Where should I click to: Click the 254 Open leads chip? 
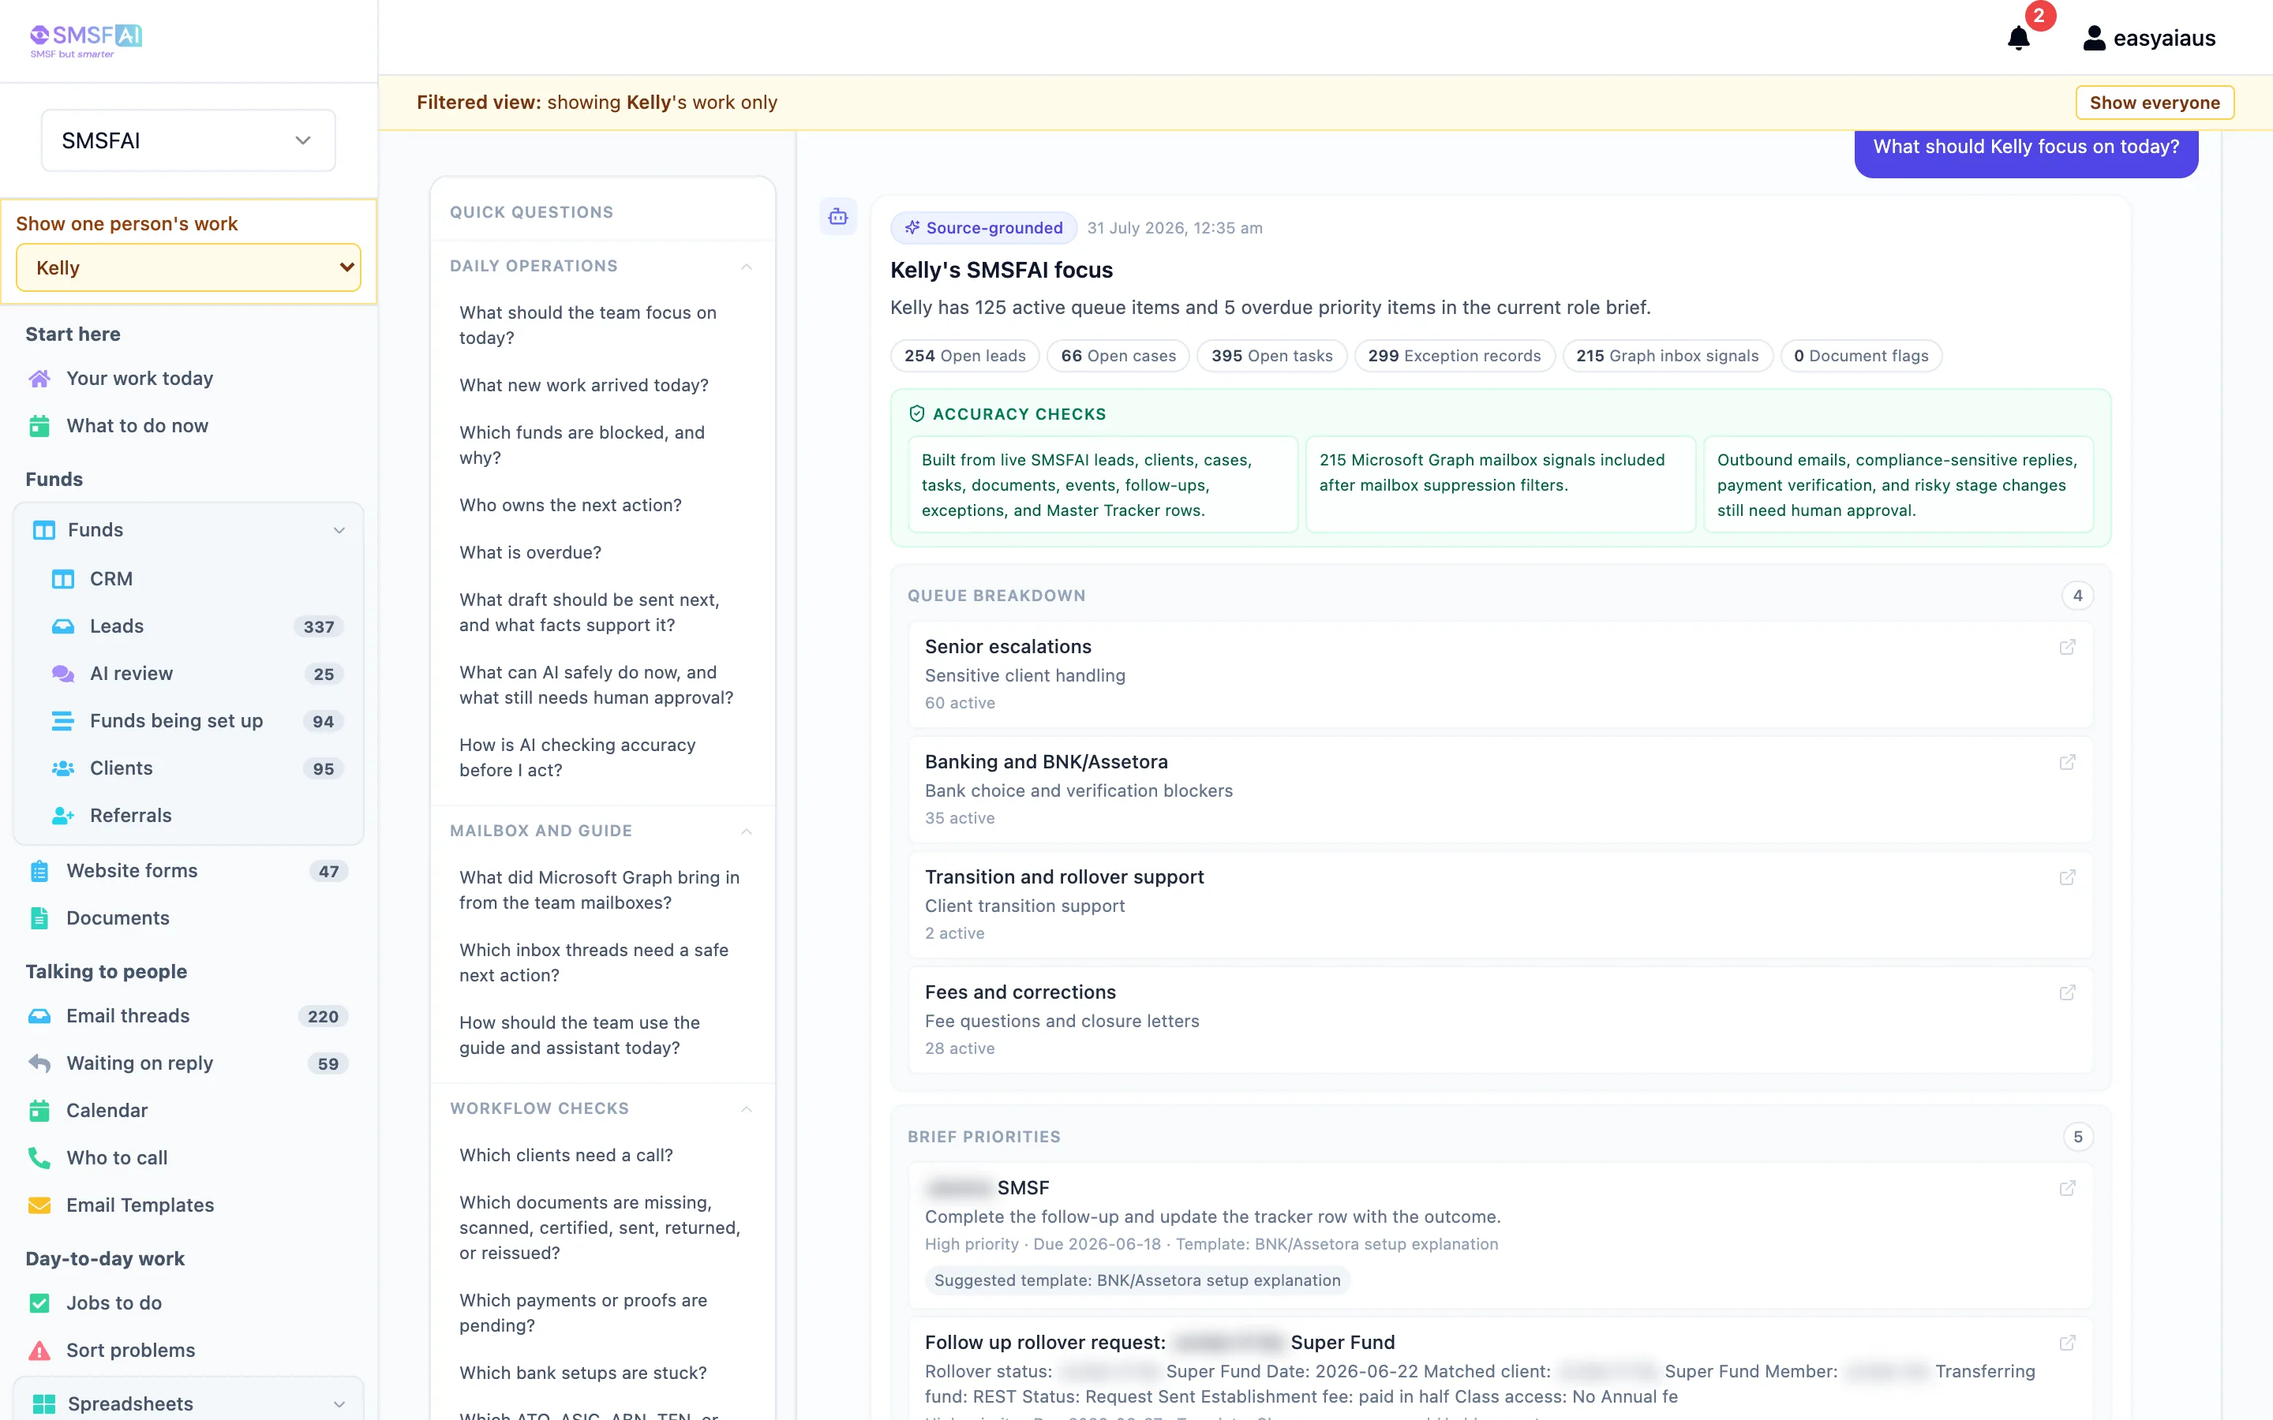[964, 356]
